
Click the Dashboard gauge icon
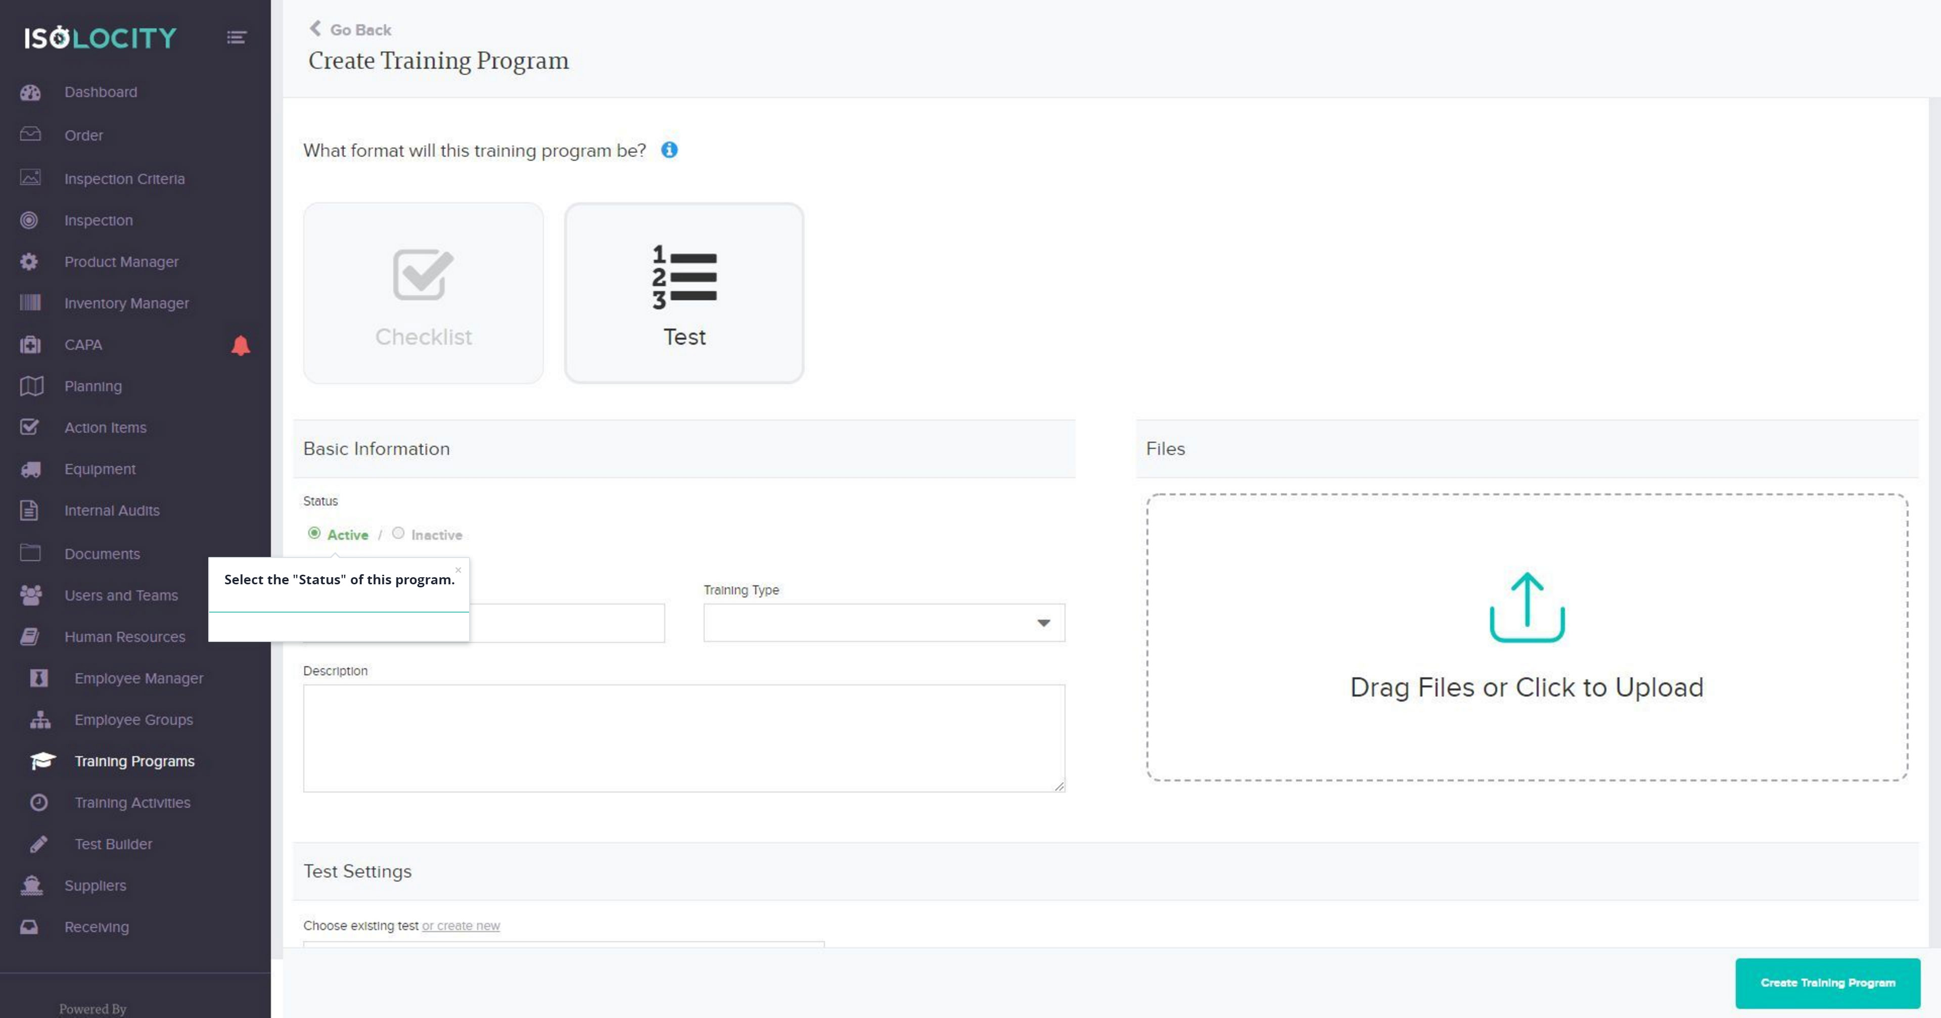30,92
